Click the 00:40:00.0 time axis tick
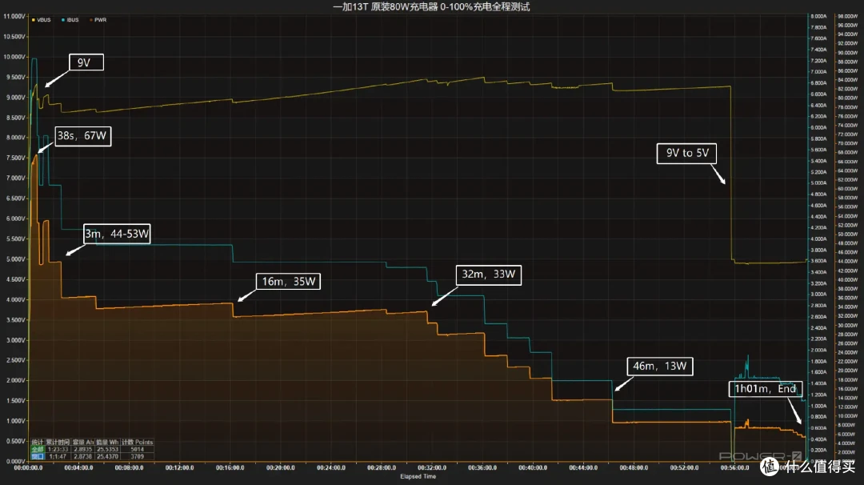This screenshot has height=485, width=864. pos(533,467)
